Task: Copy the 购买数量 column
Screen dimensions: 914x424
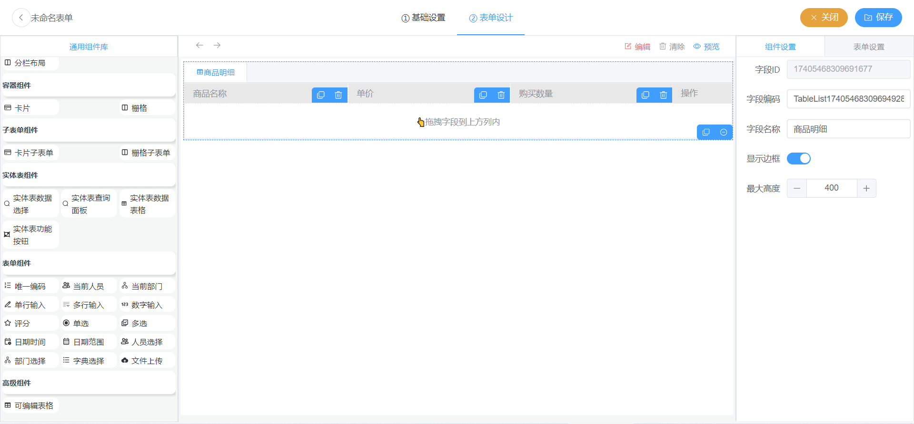Action: pos(646,95)
